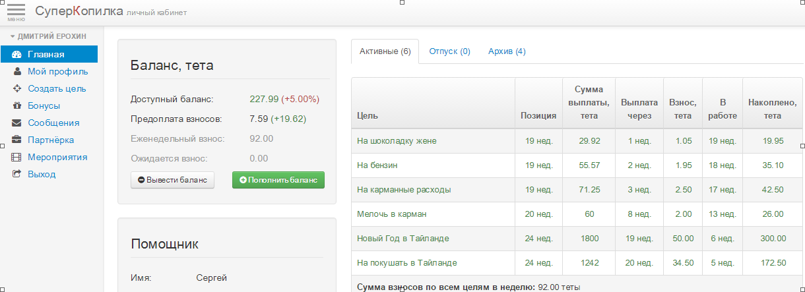Switch to the Архив (4) tab

coord(506,51)
